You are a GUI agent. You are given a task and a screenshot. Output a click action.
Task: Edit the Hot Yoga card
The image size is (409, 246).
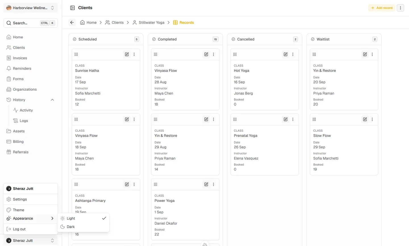pyautogui.click(x=285, y=54)
